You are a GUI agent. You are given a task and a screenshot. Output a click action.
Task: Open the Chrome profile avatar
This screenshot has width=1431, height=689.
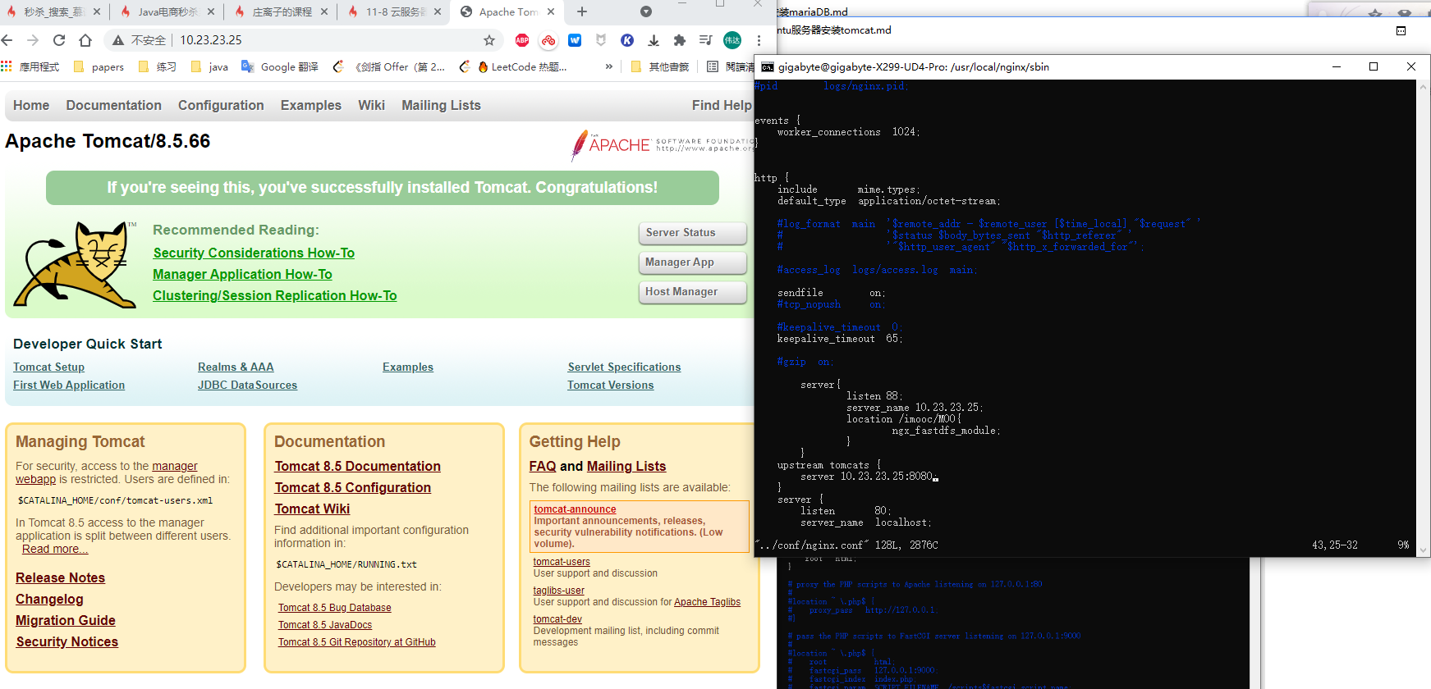coord(732,40)
